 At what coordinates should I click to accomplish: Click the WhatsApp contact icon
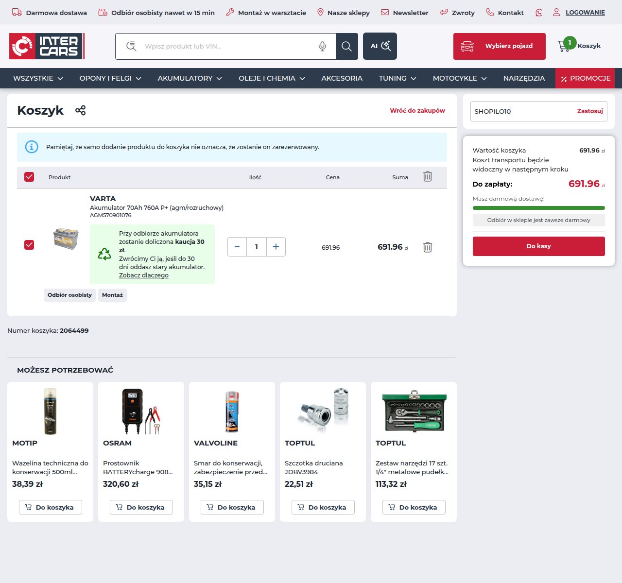pyautogui.click(x=539, y=13)
